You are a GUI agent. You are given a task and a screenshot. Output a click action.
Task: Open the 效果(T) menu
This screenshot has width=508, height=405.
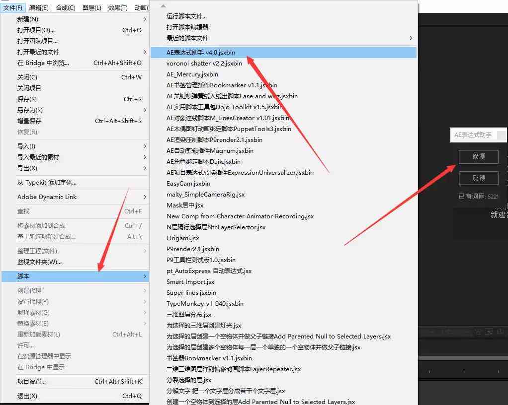coord(118,8)
